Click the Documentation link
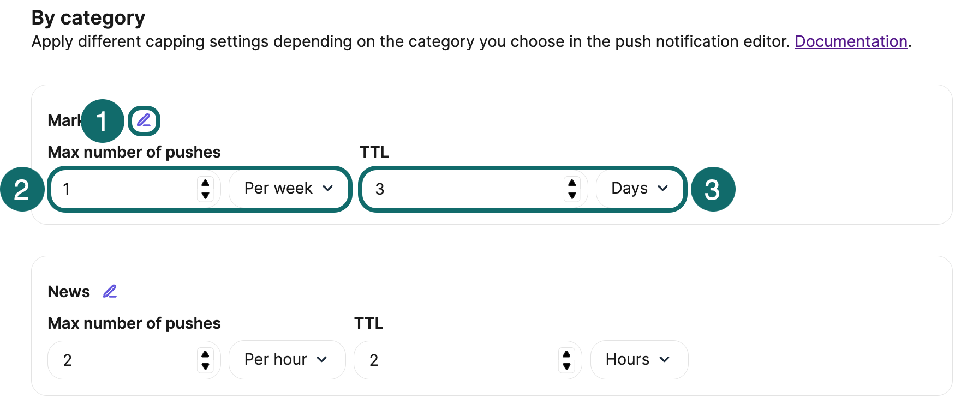 pos(850,41)
